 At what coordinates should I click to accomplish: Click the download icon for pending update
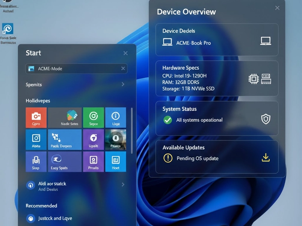266,158
